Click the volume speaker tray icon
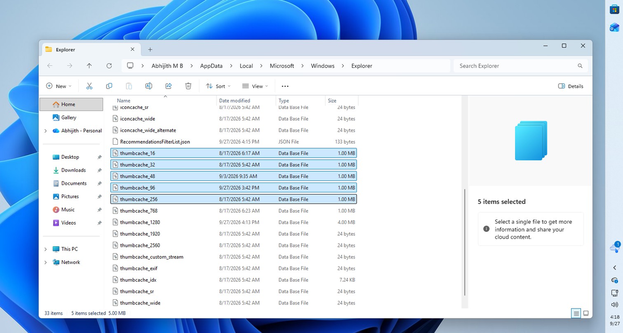 pyautogui.click(x=615, y=304)
